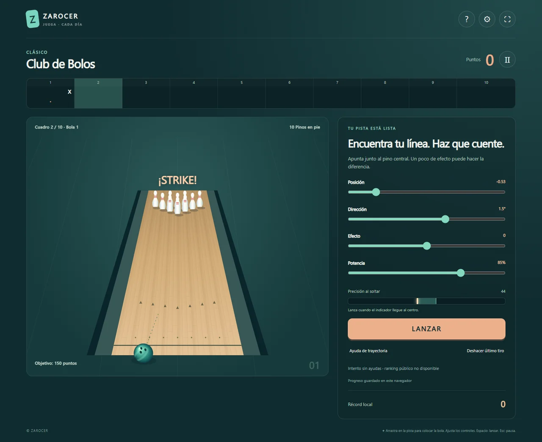The height and width of the screenshot is (442, 542).
Task: Click the Potencia value 85%
Action: [x=501, y=263]
